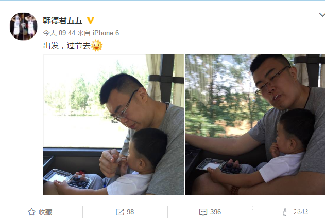Click the sun emoji in post text
Image resolution: width=325 pixels, height=223 pixels.
click(97, 46)
